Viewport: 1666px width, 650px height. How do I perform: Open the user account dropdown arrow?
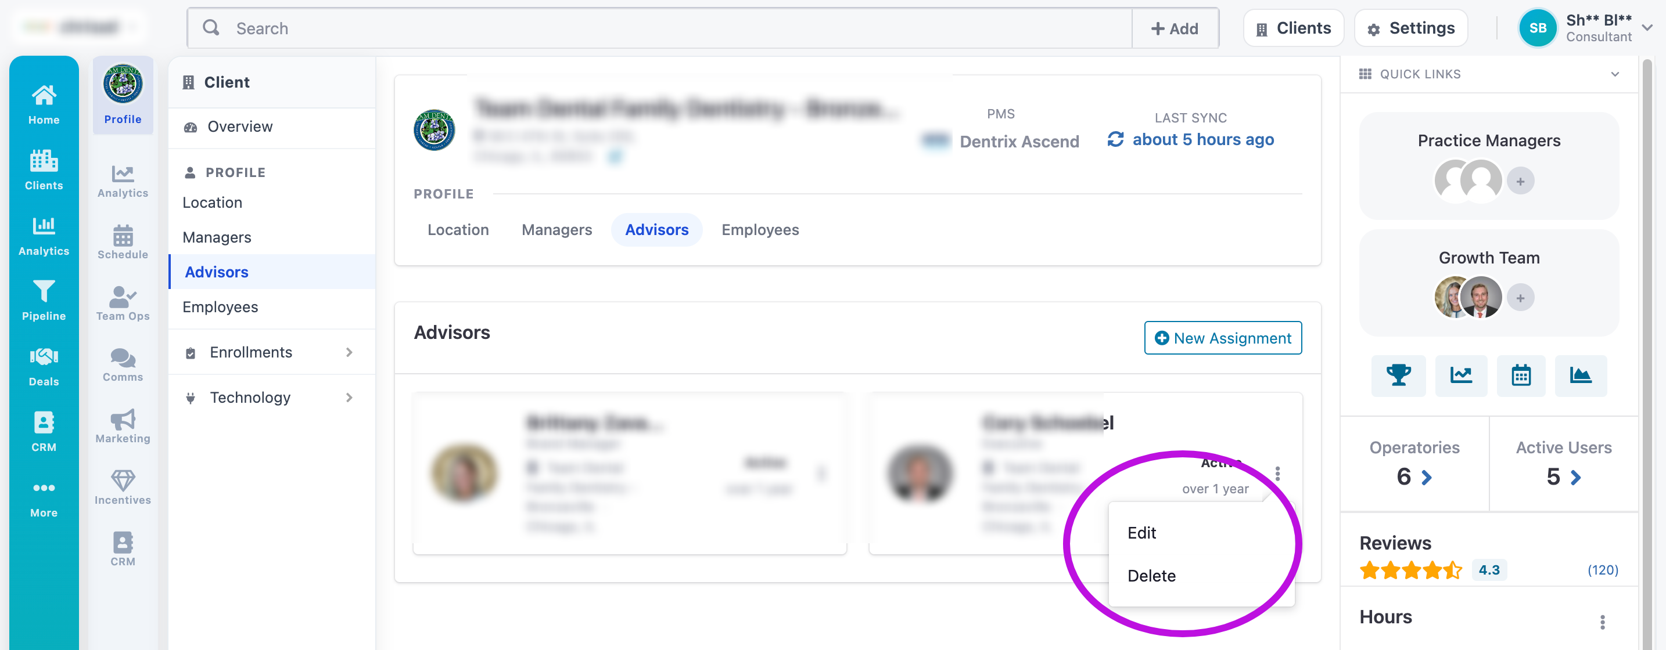pos(1647,28)
